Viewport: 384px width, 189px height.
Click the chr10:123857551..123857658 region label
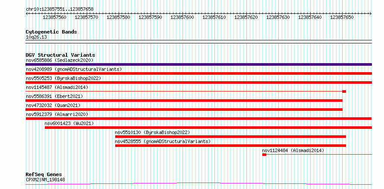point(60,9)
